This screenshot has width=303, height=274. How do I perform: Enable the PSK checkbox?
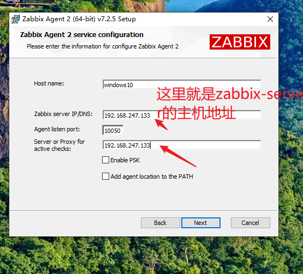pyautogui.click(x=105, y=160)
